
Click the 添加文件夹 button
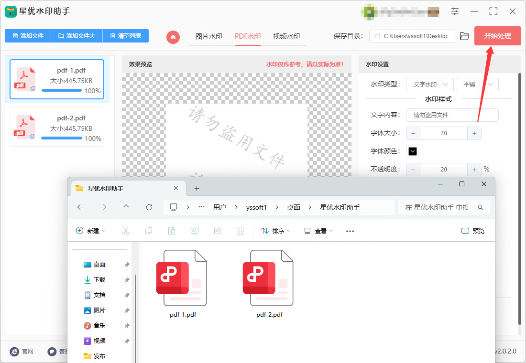77,36
